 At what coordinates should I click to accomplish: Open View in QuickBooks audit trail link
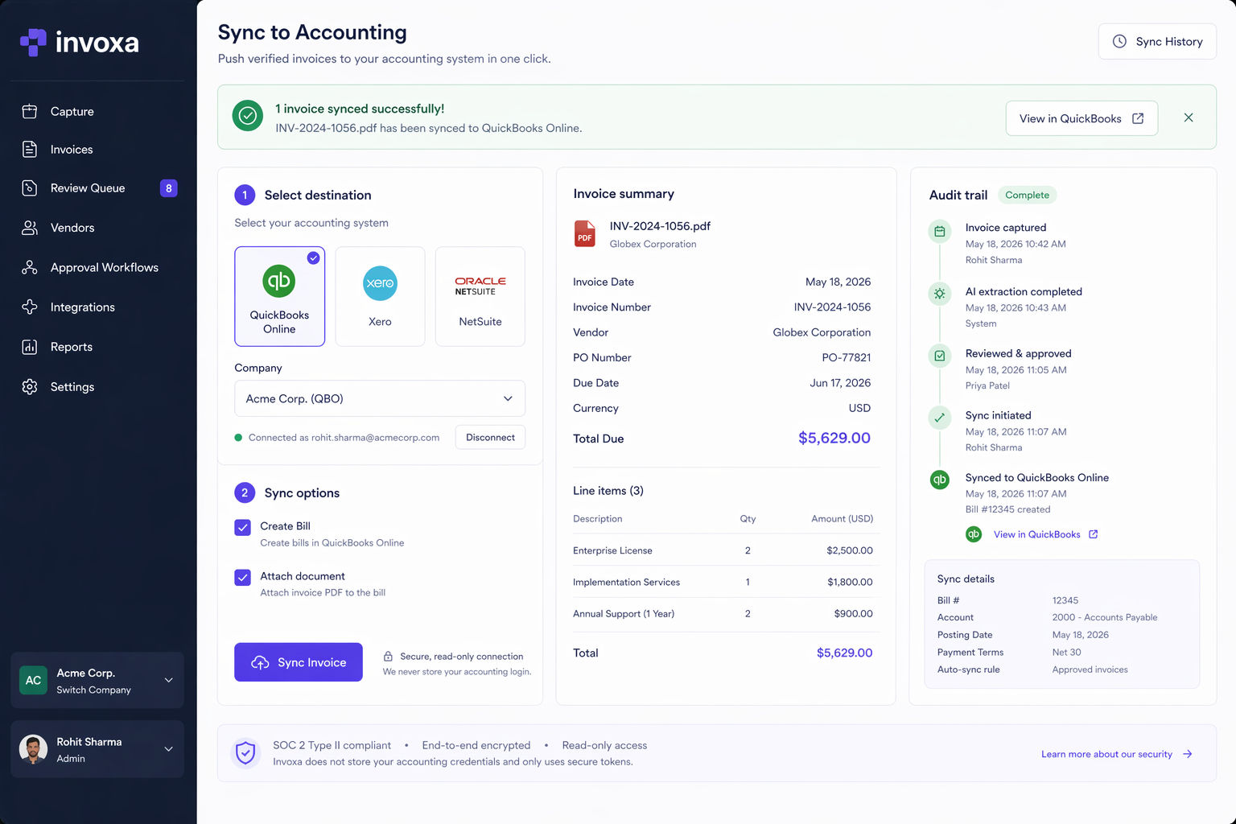pos(1045,534)
